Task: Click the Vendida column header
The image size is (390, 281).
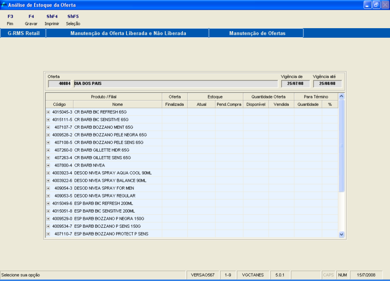Action: pyautogui.click(x=281, y=104)
